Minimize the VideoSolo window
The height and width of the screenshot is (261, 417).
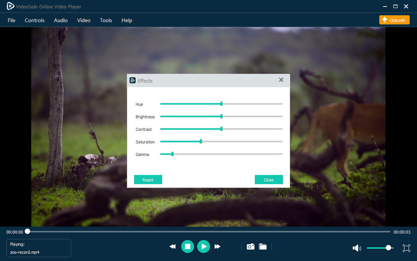[385, 6]
